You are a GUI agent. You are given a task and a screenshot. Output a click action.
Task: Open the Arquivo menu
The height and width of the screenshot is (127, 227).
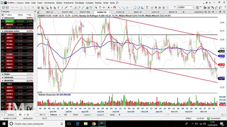point(20,3)
